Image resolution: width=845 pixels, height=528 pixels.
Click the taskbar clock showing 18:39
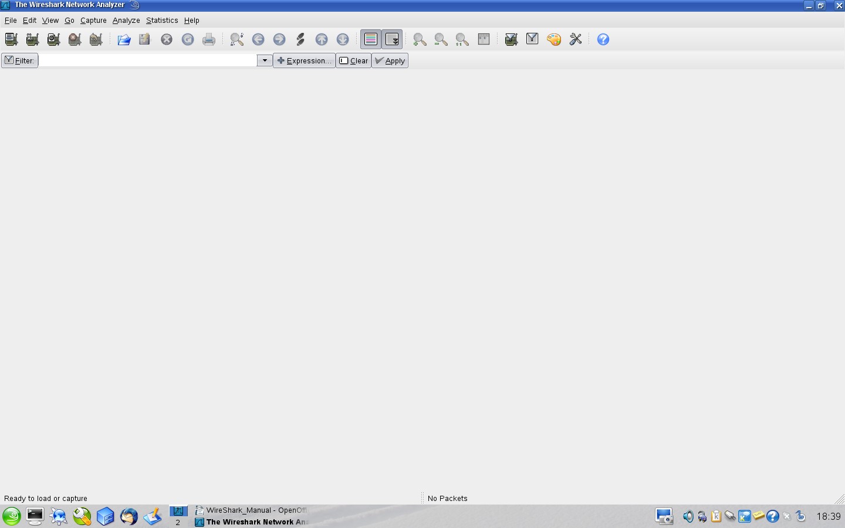[x=829, y=516]
